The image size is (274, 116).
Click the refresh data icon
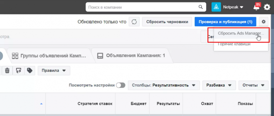point(134,22)
